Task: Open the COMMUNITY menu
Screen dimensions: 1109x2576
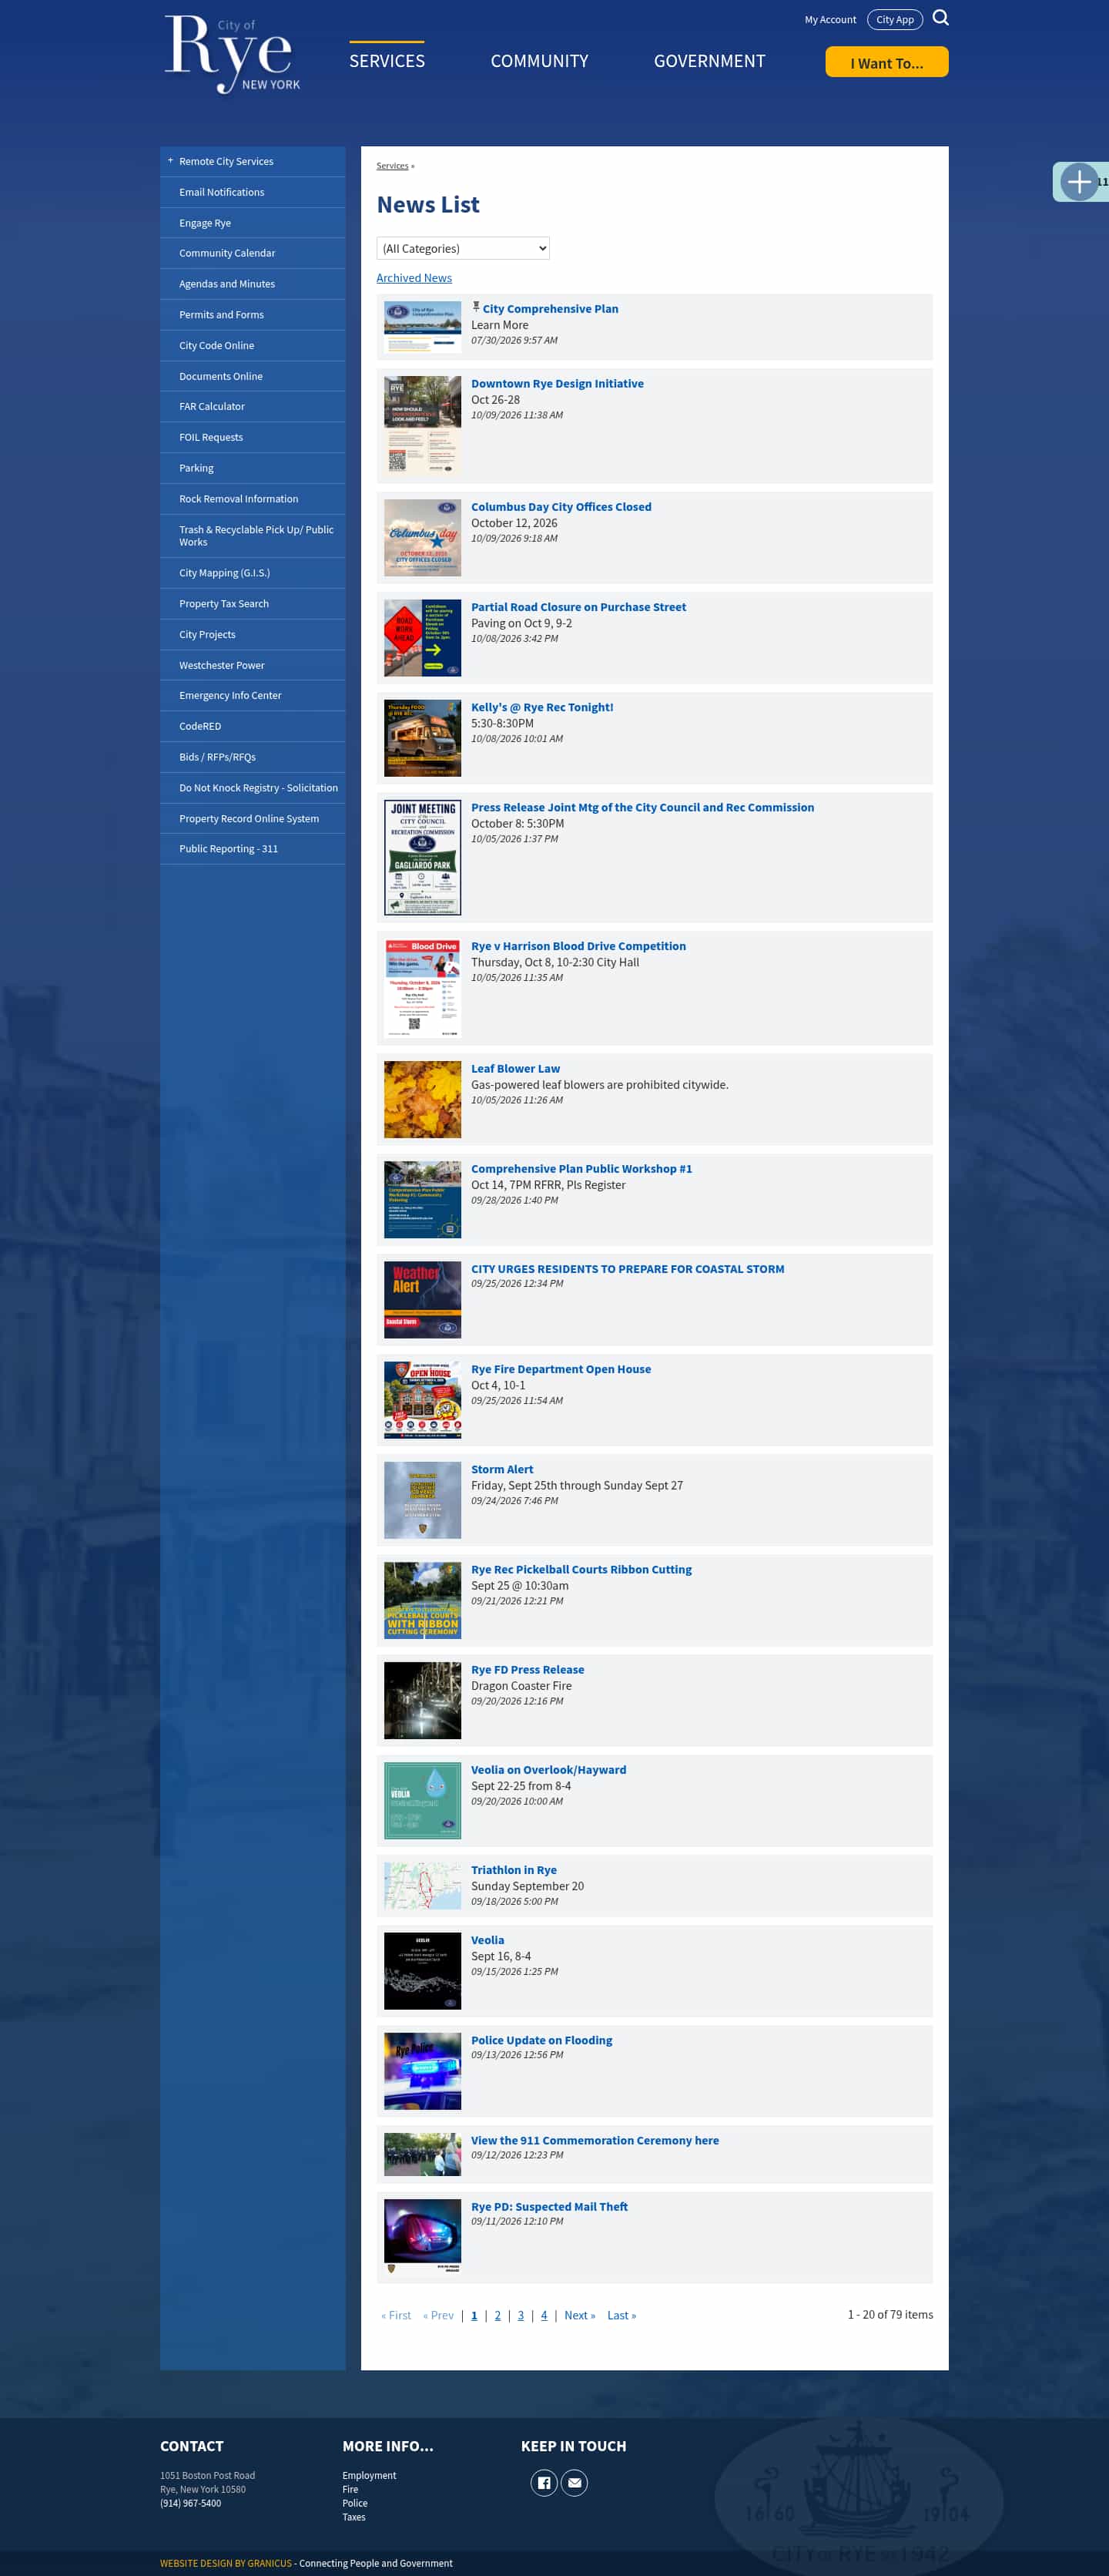Action: coord(540,61)
